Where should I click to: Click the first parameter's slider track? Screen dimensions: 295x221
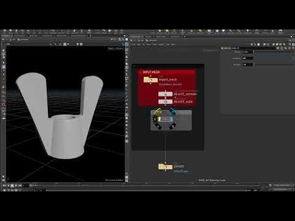tap(273, 52)
